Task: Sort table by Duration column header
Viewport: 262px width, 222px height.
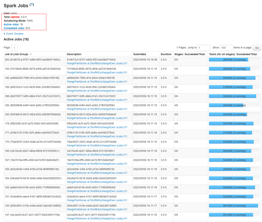Action: (x=166, y=54)
